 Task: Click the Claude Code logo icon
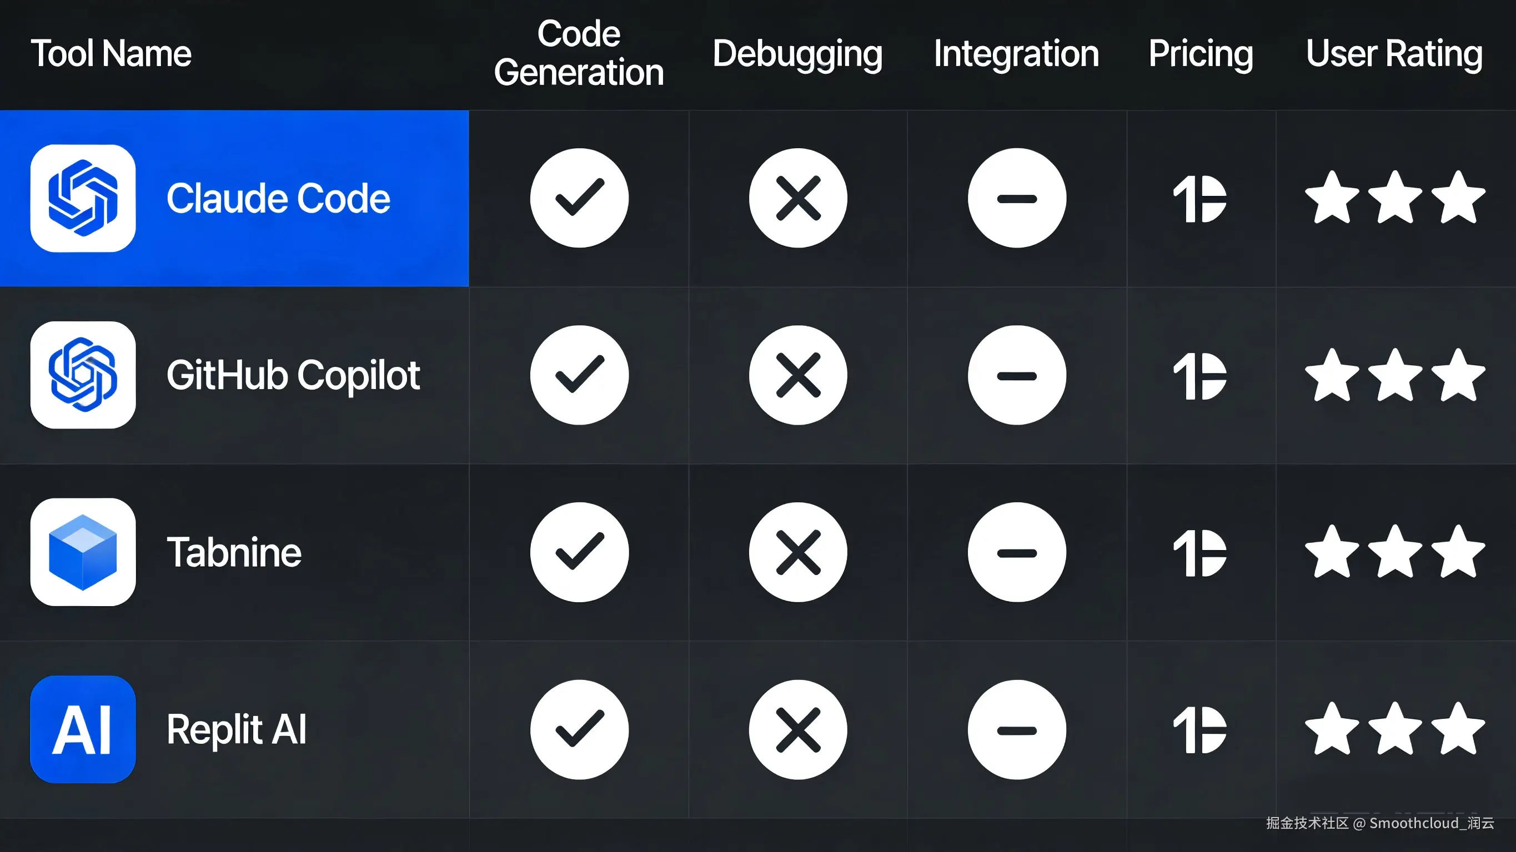(83, 198)
